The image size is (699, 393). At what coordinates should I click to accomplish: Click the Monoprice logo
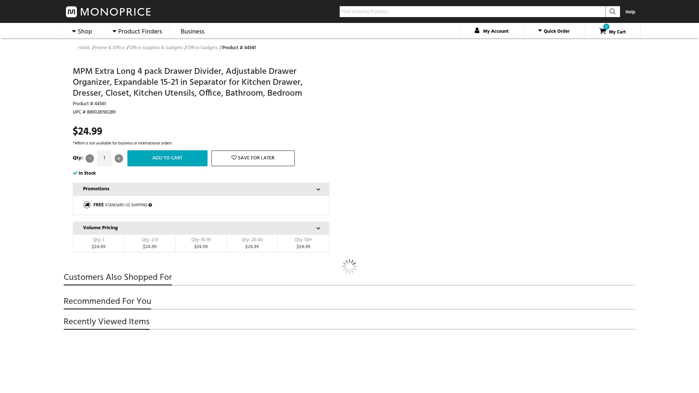pyautogui.click(x=108, y=12)
